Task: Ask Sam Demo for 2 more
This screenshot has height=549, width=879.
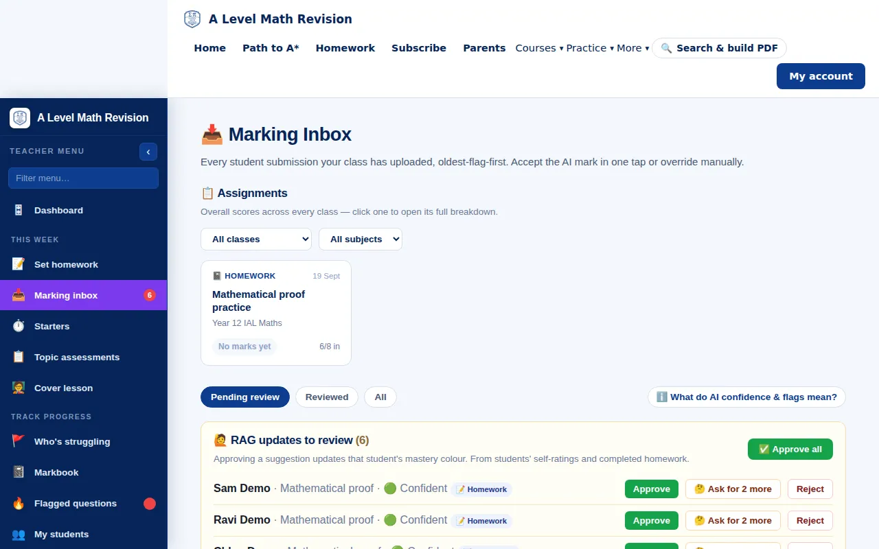Action: 733,489
